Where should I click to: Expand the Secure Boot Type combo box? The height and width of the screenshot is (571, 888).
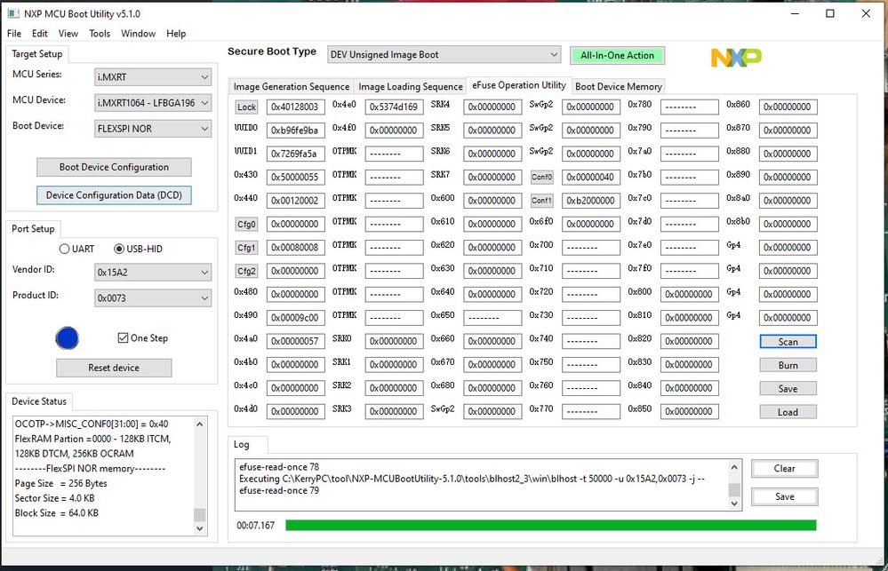444,55
